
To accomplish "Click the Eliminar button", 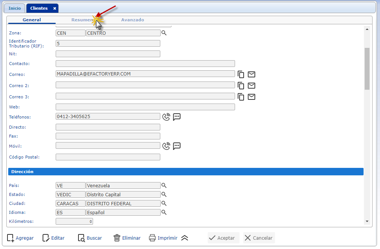I will point(127,238).
